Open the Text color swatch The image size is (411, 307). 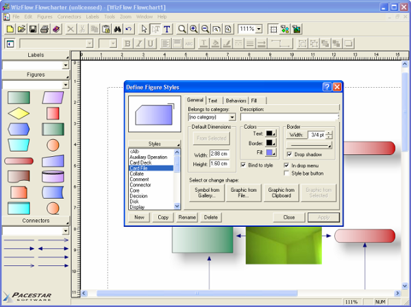tap(271, 134)
